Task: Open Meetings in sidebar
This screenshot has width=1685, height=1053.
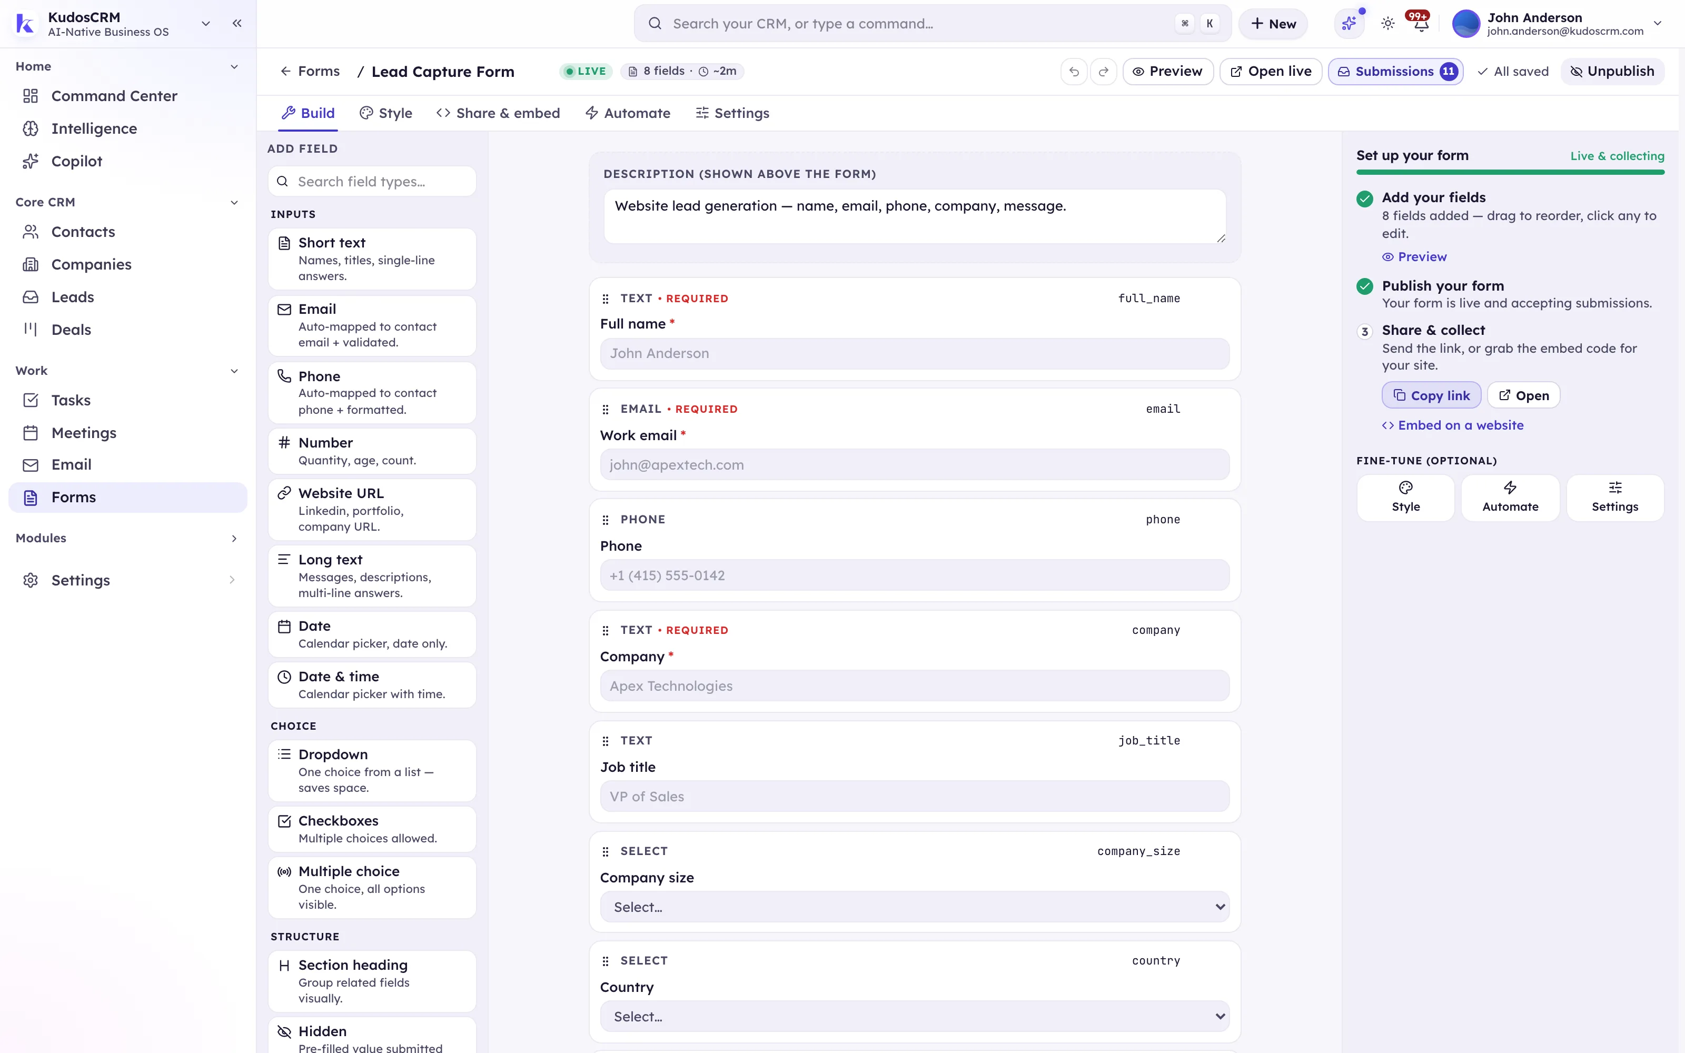Action: (x=127, y=433)
